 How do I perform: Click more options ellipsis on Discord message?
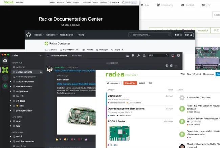[x=176, y=66]
